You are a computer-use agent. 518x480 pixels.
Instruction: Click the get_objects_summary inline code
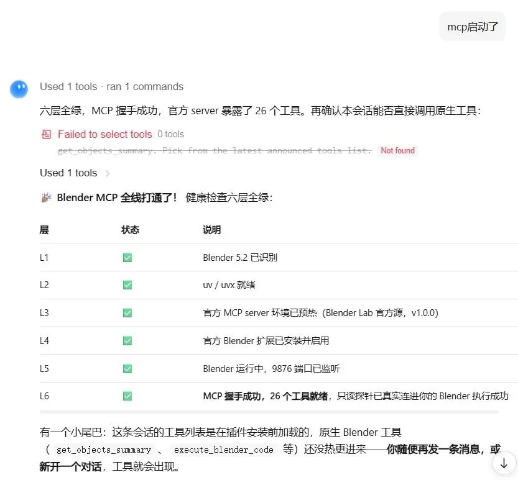[103, 450]
